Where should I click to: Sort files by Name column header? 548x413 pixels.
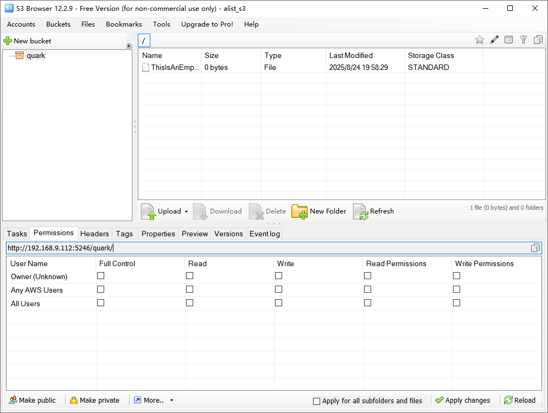point(170,55)
